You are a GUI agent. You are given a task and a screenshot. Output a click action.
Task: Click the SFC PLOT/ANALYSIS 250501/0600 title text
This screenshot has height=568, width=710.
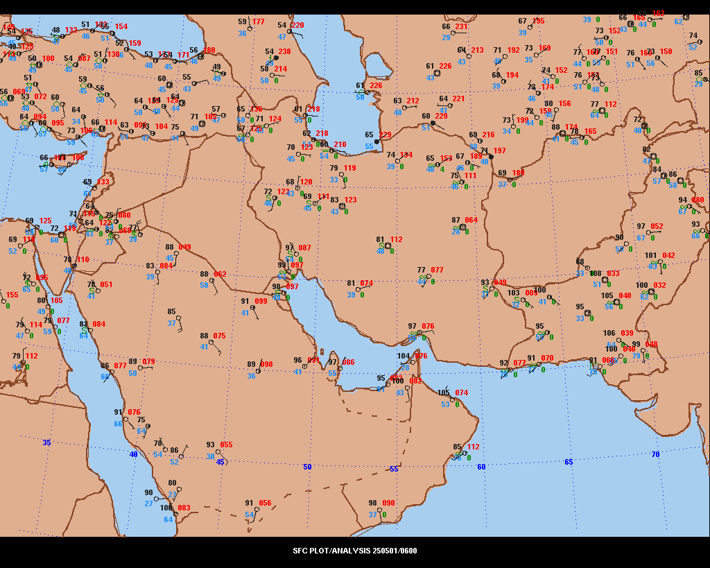(354, 551)
